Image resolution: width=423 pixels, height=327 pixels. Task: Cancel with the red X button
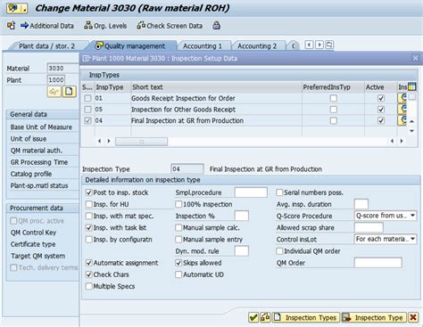point(413,317)
